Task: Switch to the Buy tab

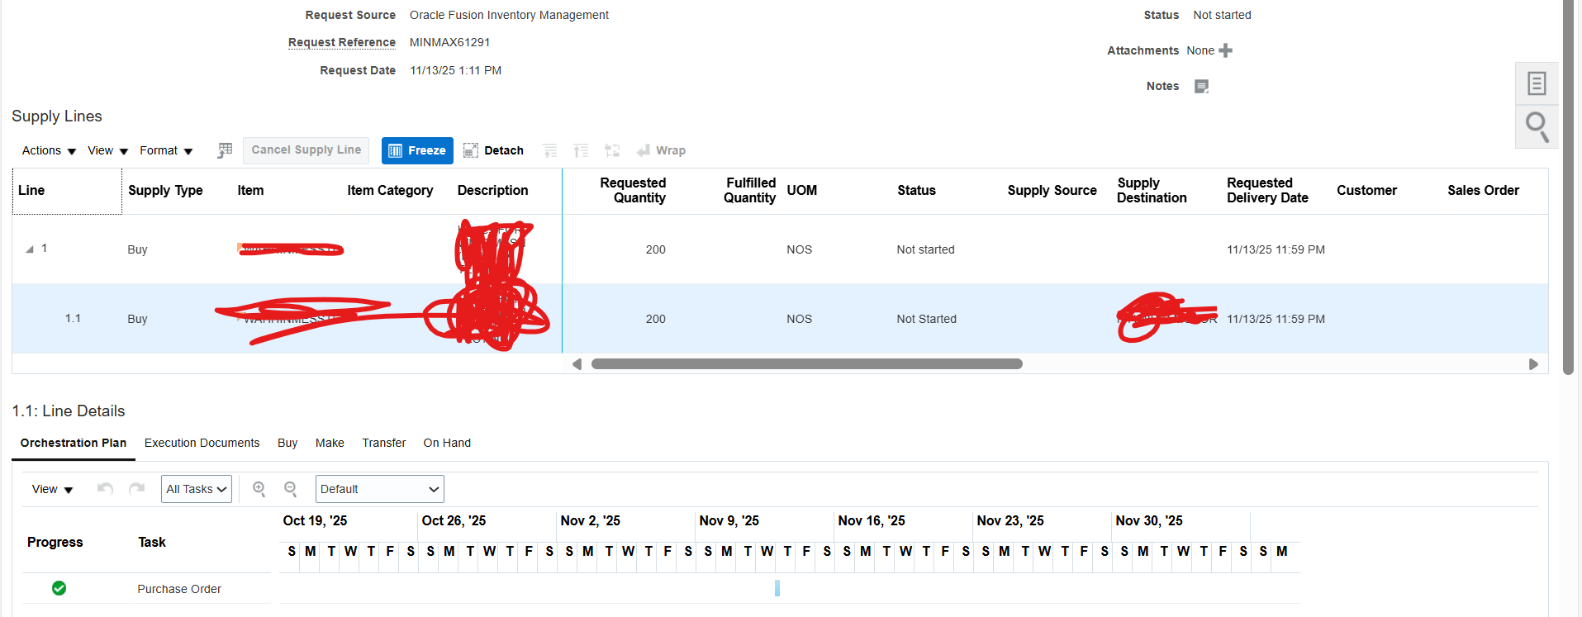Action: point(287,443)
